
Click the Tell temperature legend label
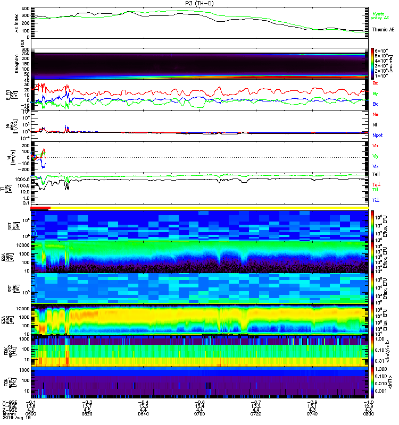pos(376,175)
